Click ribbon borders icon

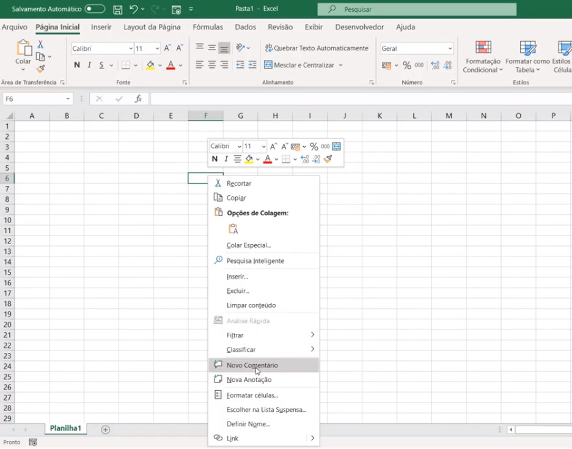pos(125,65)
